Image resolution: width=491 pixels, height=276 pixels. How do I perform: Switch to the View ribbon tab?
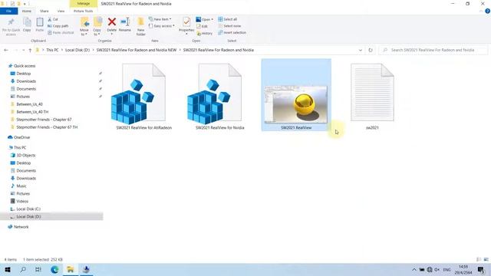61,11
